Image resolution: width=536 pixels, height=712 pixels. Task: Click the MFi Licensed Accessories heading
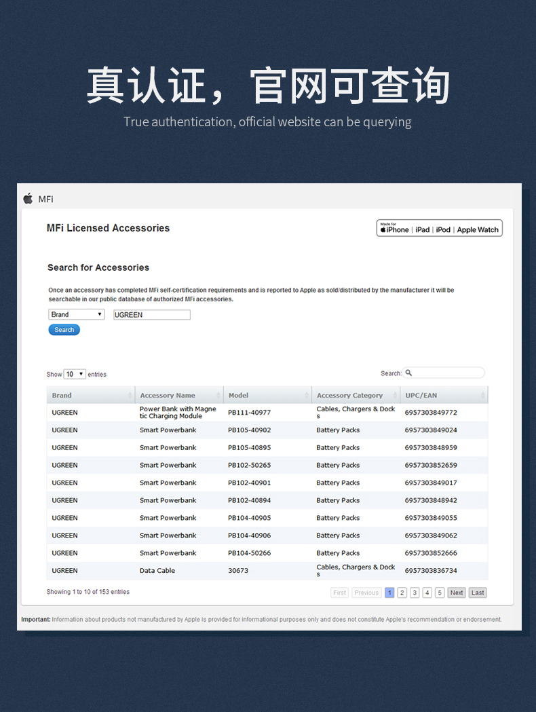[108, 228]
